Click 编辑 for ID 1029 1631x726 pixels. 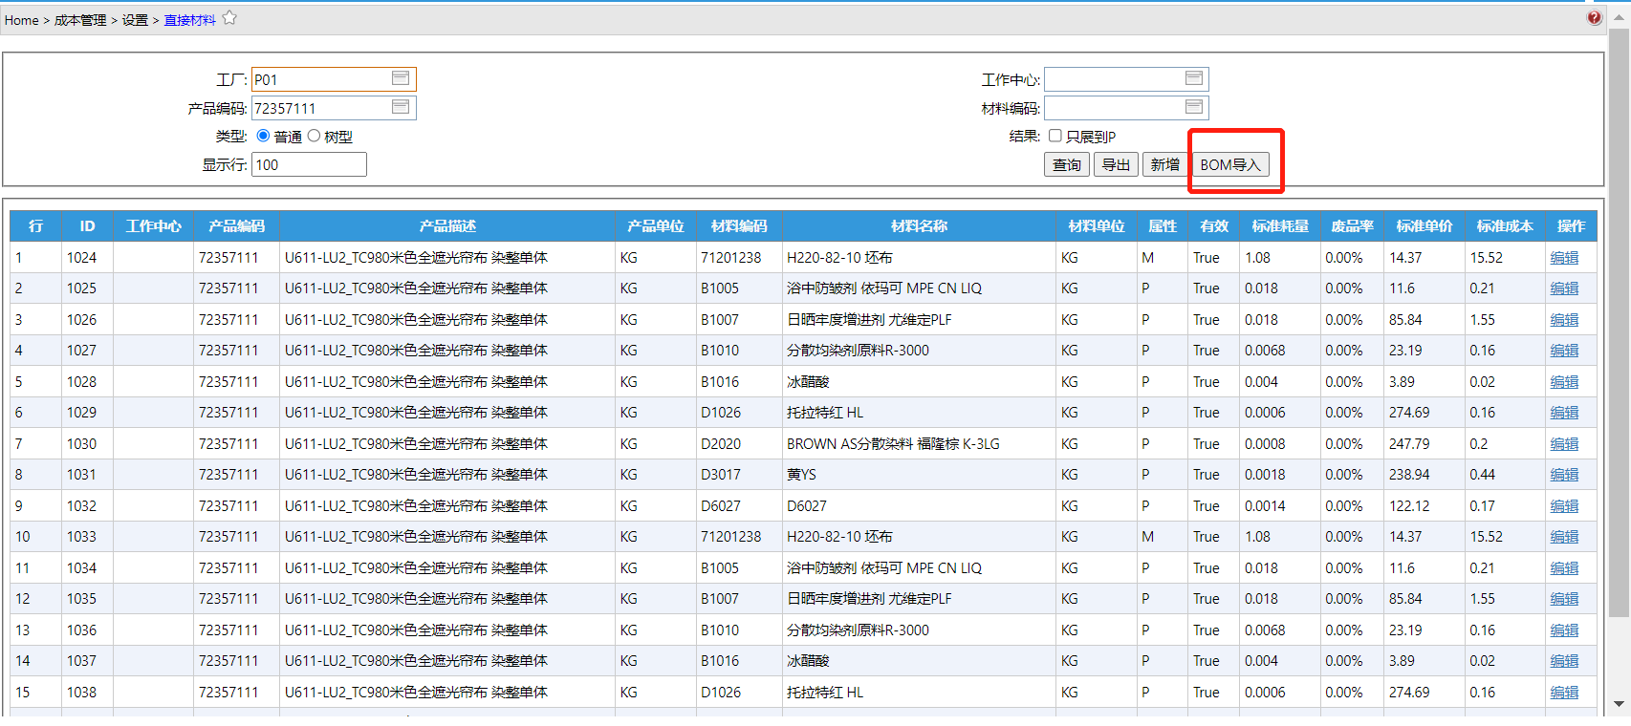(x=1564, y=413)
